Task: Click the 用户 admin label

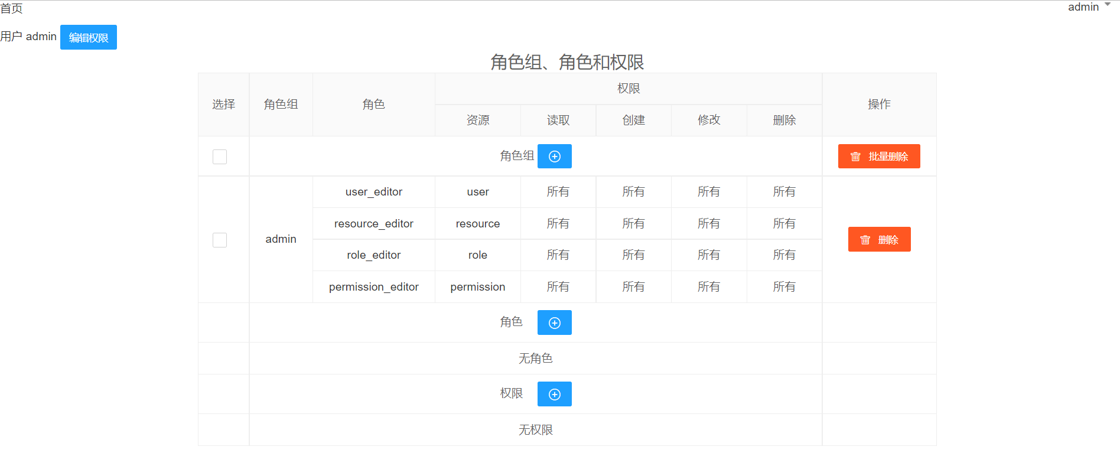Action: tap(28, 37)
